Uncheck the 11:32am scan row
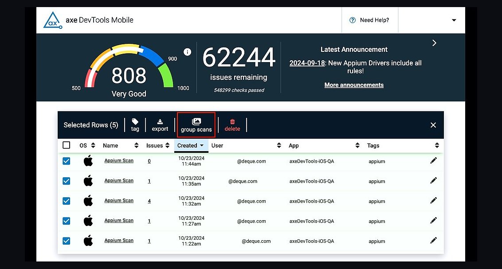The image size is (502, 269). 66,201
